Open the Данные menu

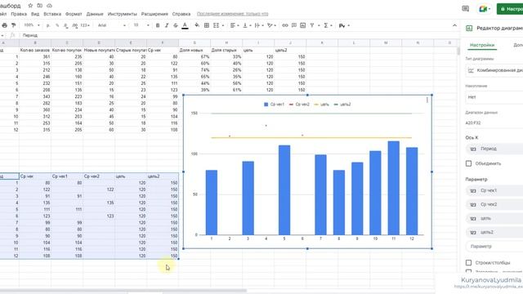[95, 14]
